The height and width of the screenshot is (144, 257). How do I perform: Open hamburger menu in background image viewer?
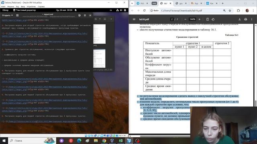coord(105,19)
